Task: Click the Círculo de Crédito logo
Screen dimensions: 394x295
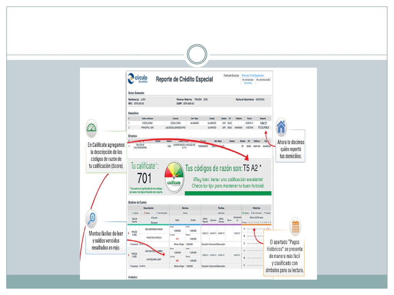Action: 137,78
